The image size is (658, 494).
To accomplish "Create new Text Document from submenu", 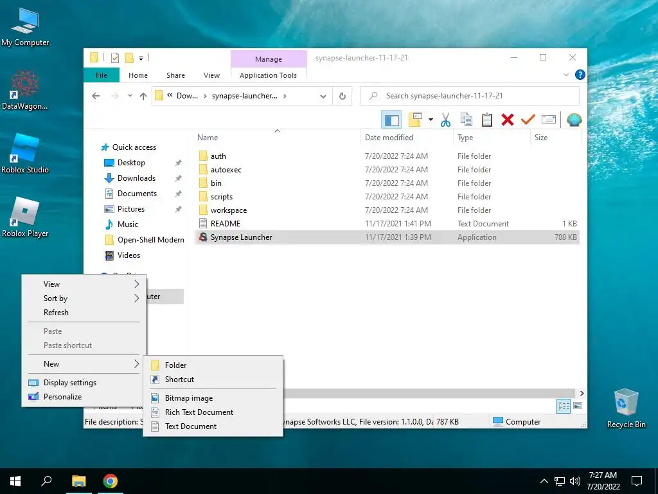I will (x=213, y=426).
